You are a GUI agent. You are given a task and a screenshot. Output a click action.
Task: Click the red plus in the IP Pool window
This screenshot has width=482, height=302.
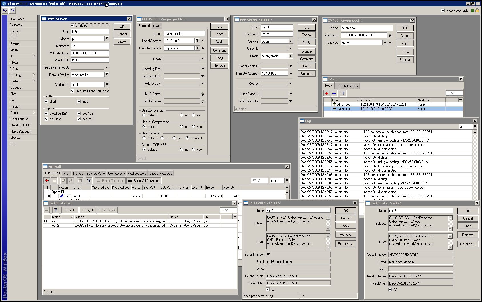pyautogui.click(x=327, y=93)
